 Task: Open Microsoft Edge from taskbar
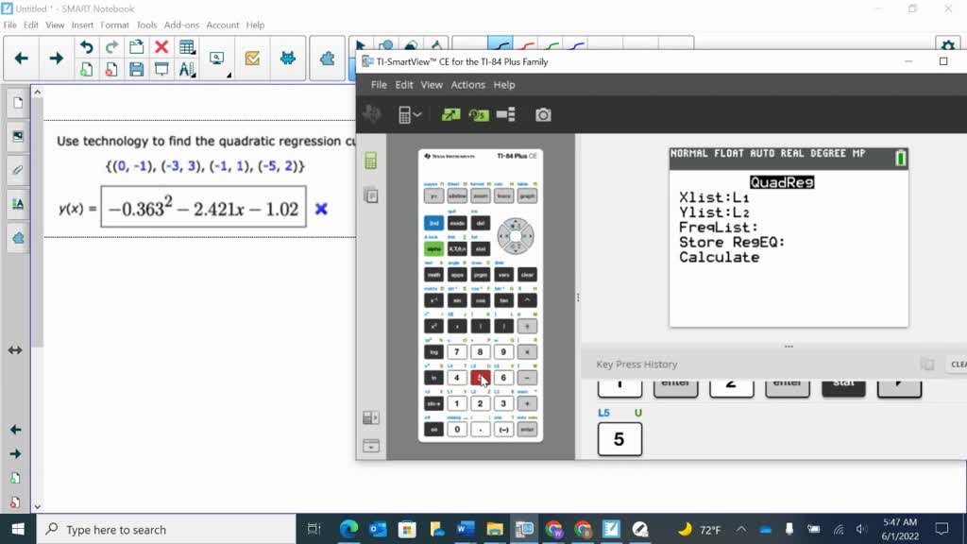point(349,529)
